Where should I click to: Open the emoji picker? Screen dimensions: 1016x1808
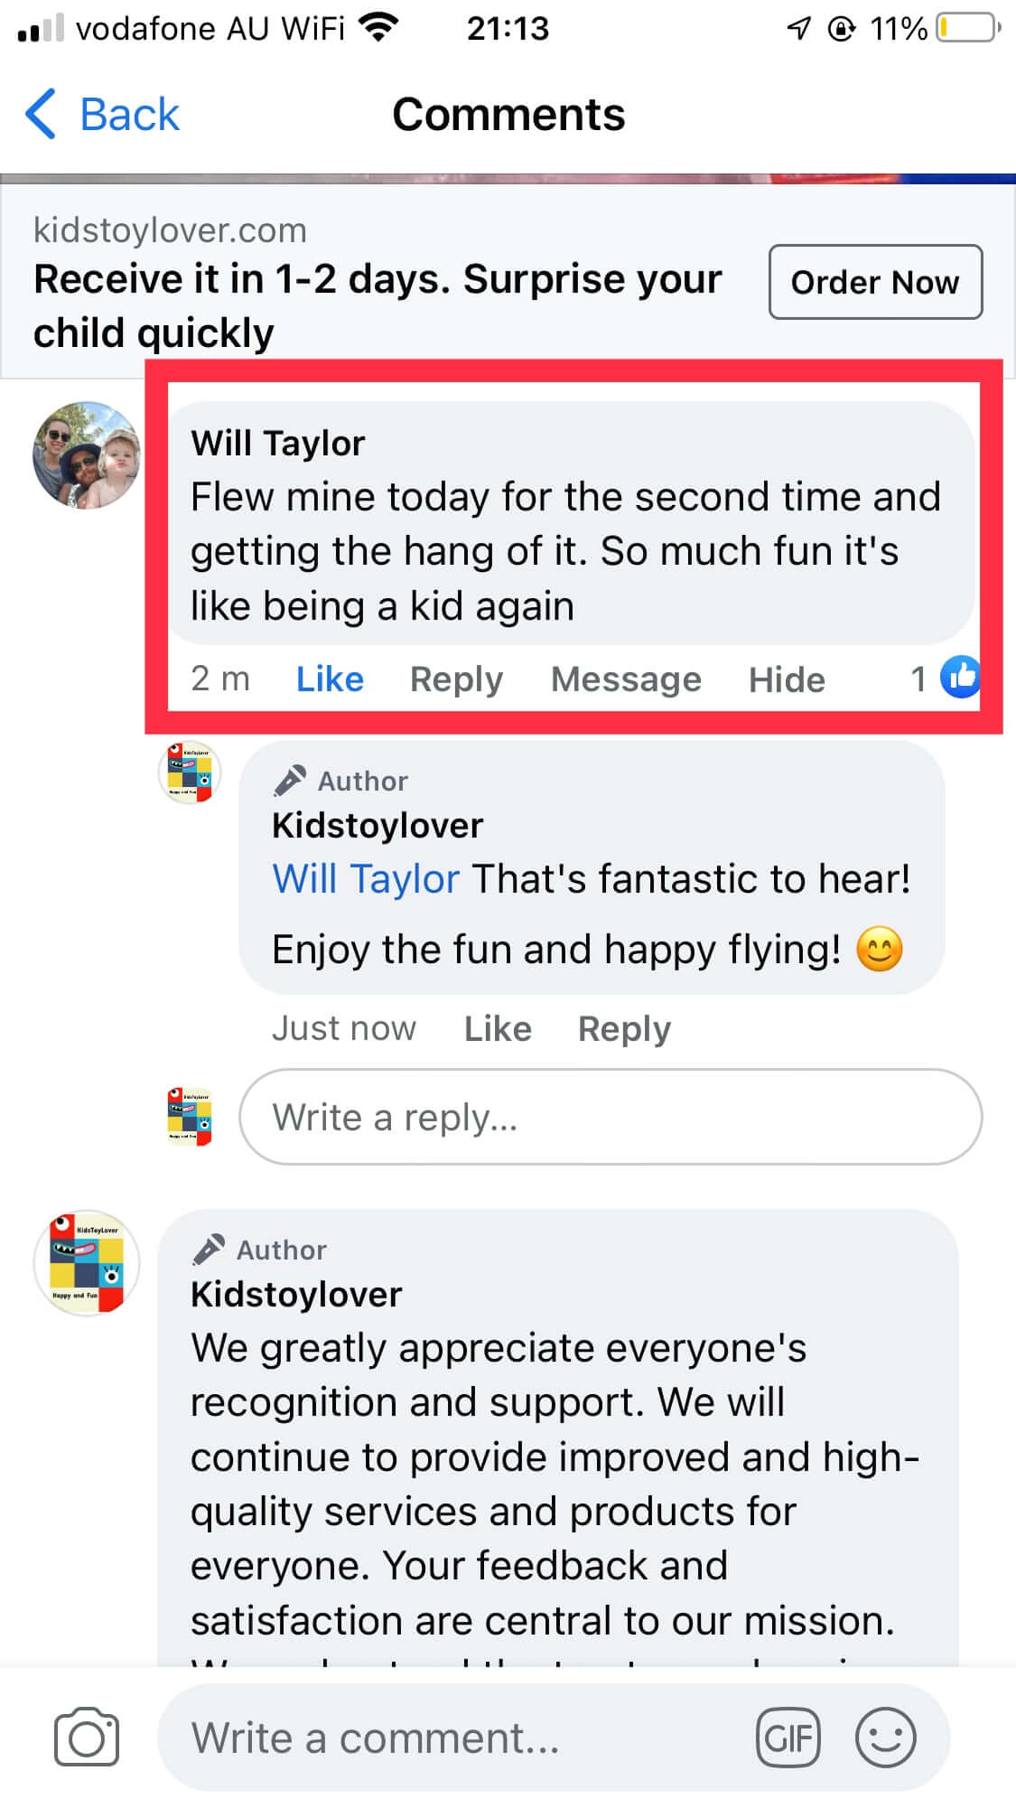885,1737
